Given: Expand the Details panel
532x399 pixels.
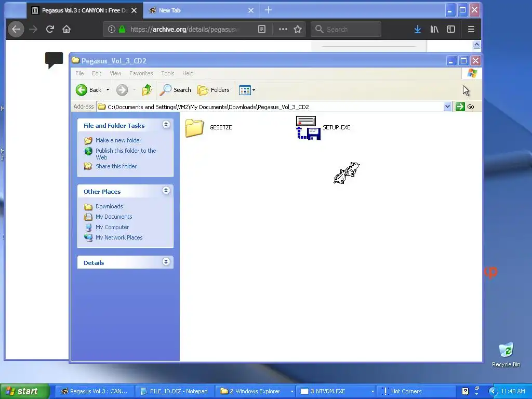Looking at the screenshot, I should (x=166, y=262).
